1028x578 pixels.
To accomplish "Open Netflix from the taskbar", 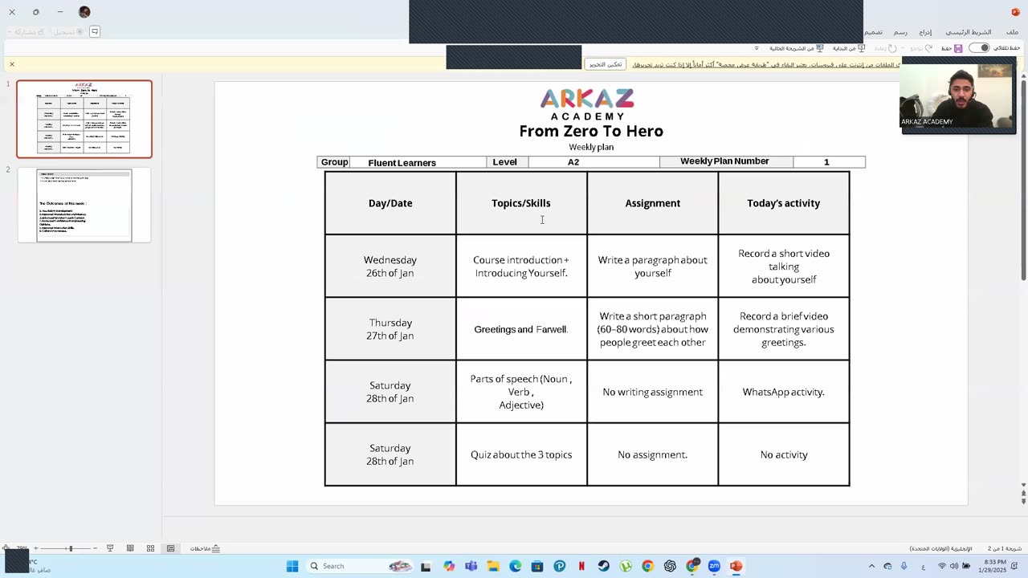I will tap(581, 566).
